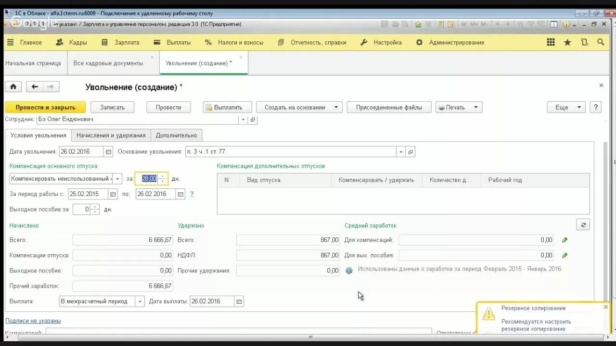
Task: Click the save diskette icon in title toolbar
Action: point(384,24)
